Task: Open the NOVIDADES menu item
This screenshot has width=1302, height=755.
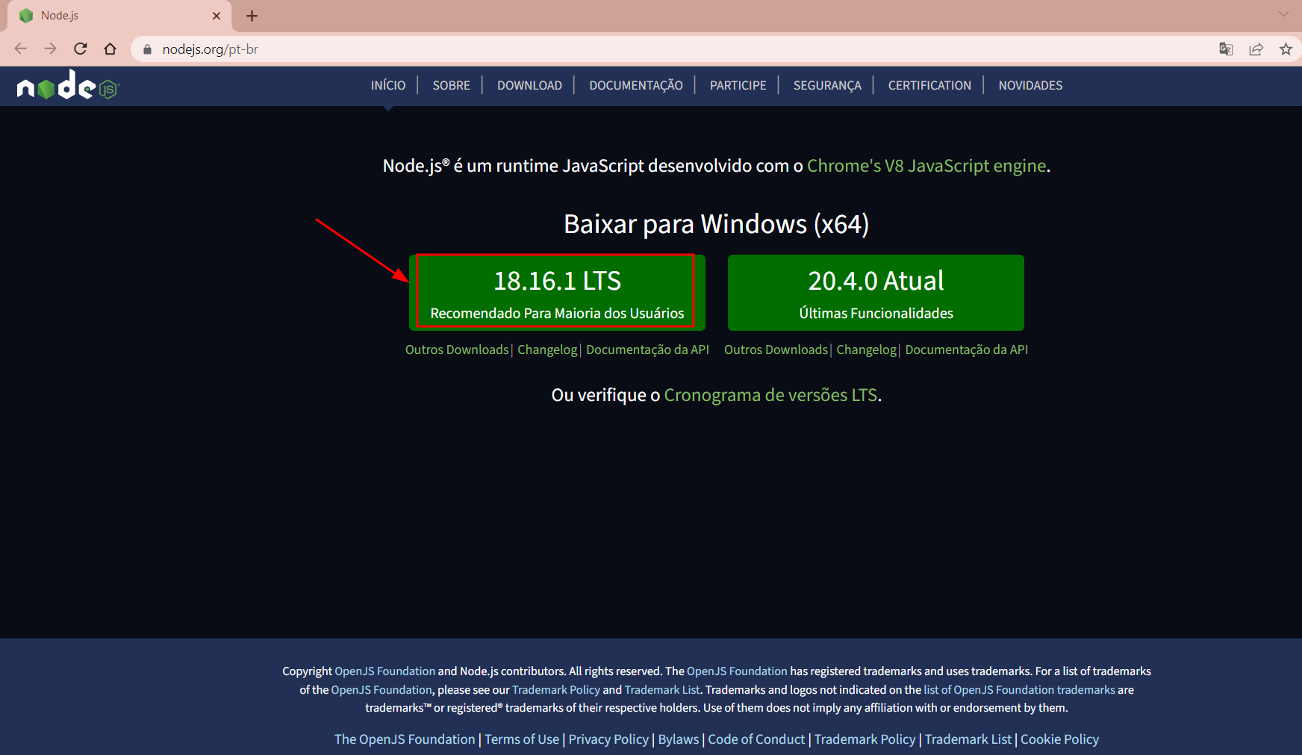Action: tap(1030, 85)
